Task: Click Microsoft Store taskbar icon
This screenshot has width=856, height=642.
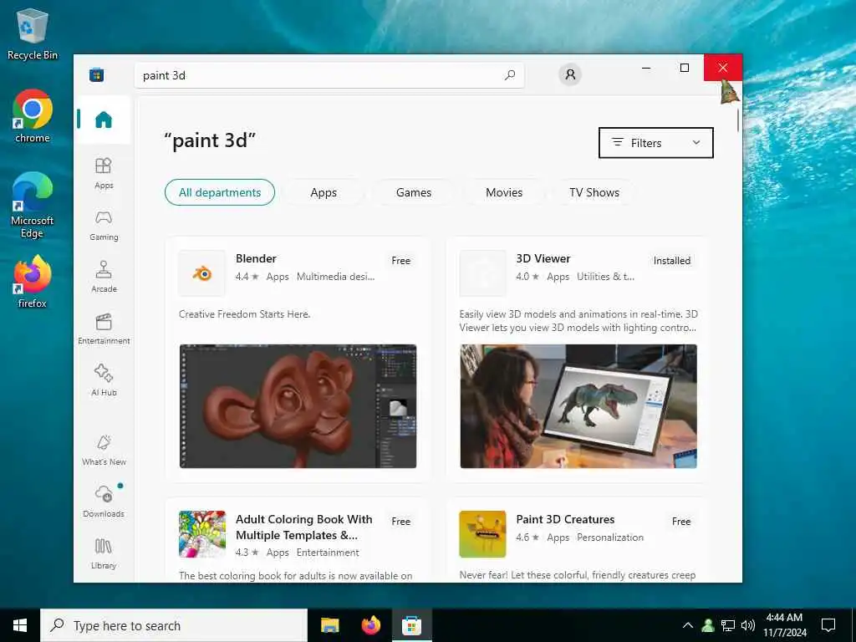Action: coord(411,625)
